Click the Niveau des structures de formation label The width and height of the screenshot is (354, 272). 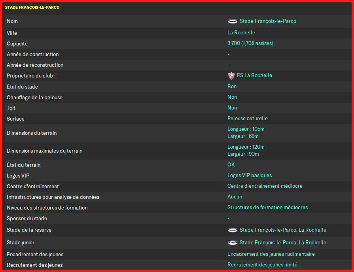click(x=47, y=208)
